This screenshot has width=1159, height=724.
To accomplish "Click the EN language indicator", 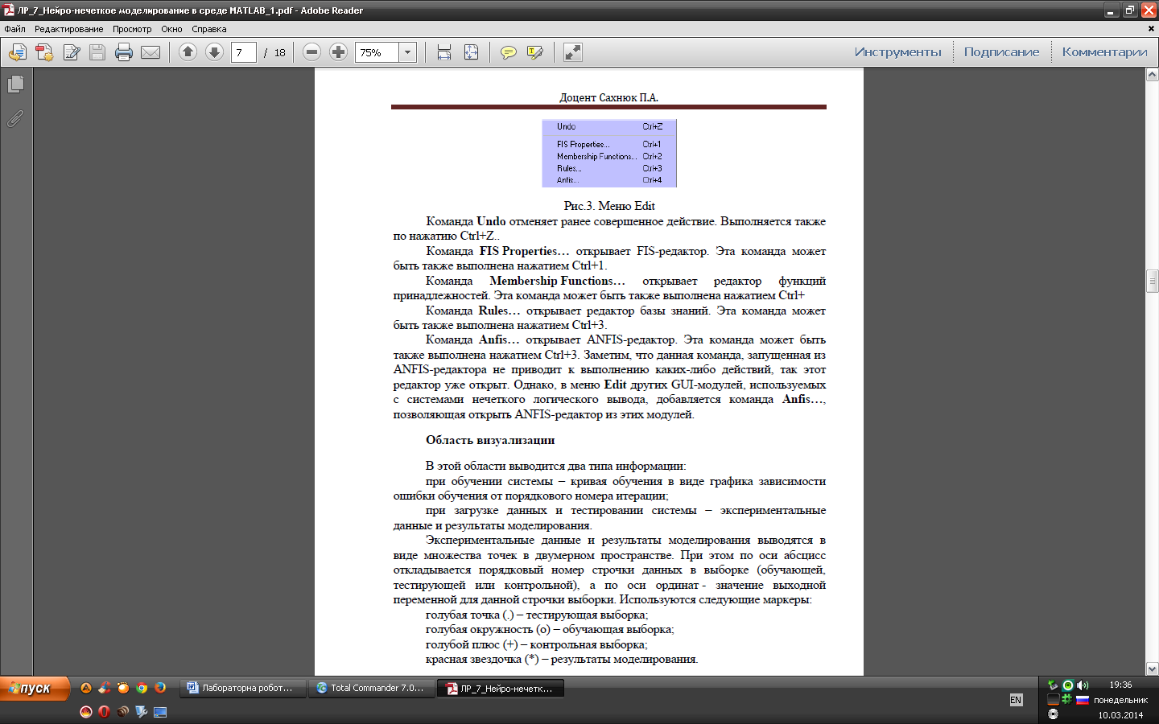I will coord(1016,700).
